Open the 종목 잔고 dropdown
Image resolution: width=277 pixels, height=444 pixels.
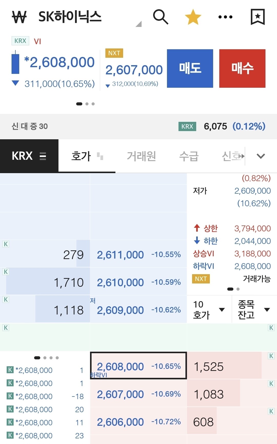click(254, 309)
